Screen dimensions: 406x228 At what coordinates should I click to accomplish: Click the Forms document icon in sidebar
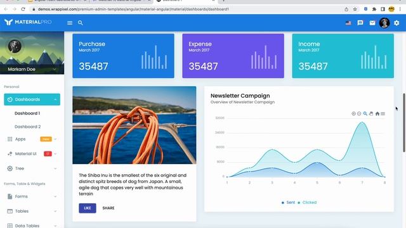coord(10,196)
